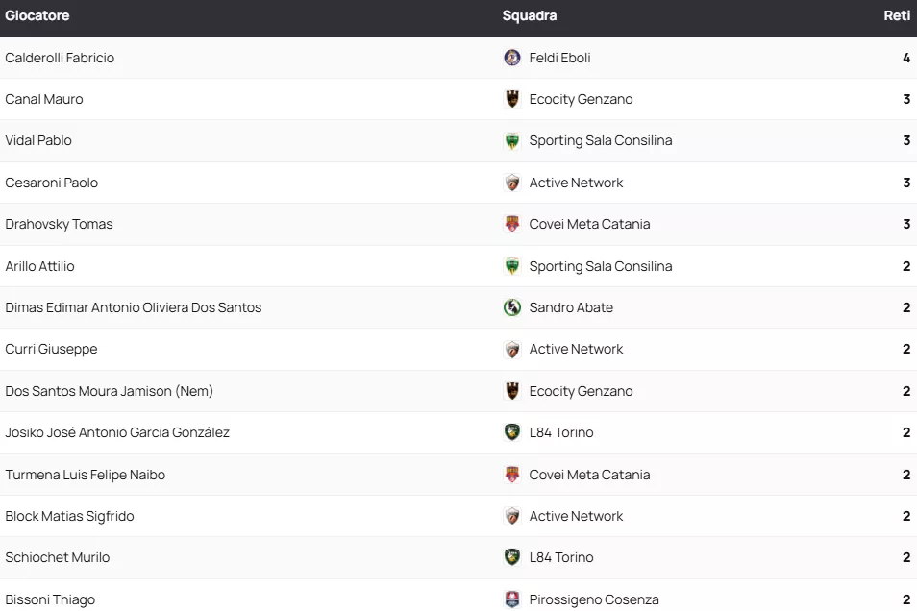
Task: Open the Feldi Eboli team name link
Action: click(559, 58)
